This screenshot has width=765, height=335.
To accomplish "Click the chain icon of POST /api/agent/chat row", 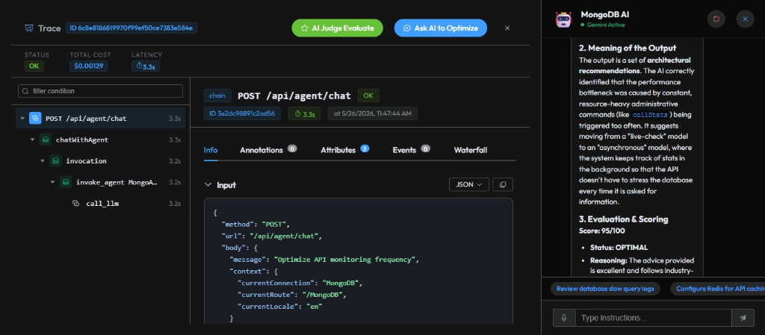I will 35,119.
